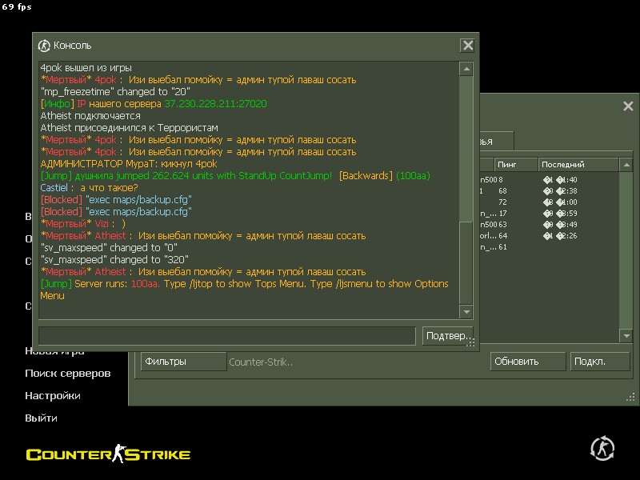Click the server list scroll up arrow
Image resolution: width=640 pixels, height=480 pixels.
point(626,165)
